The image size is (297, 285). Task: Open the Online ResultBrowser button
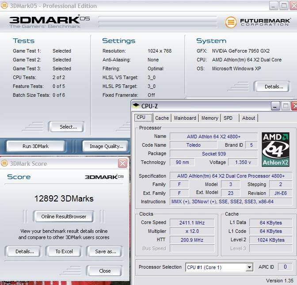coord(64,217)
